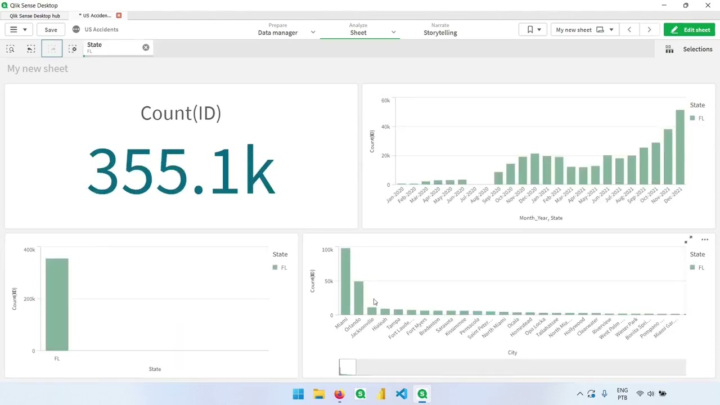
Task: Open Power BI from the taskbar
Action: (381, 394)
